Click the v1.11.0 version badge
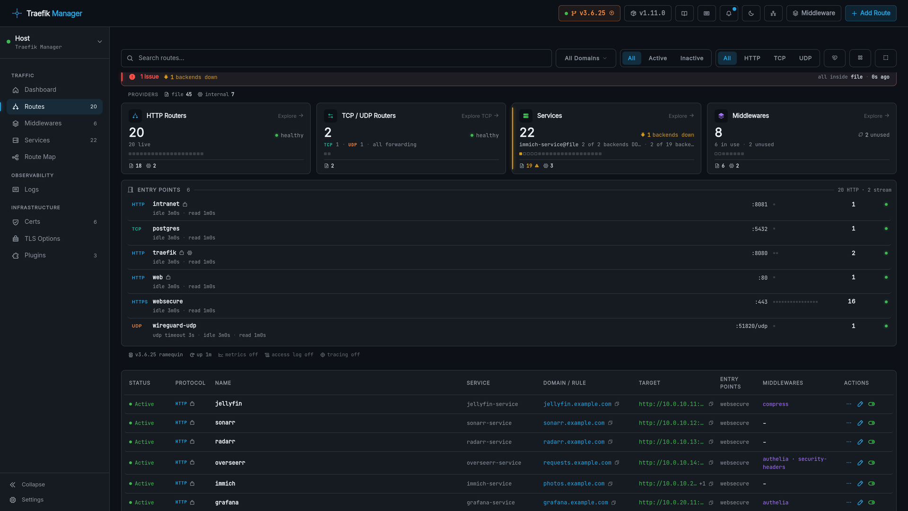The image size is (908, 511). 647,13
